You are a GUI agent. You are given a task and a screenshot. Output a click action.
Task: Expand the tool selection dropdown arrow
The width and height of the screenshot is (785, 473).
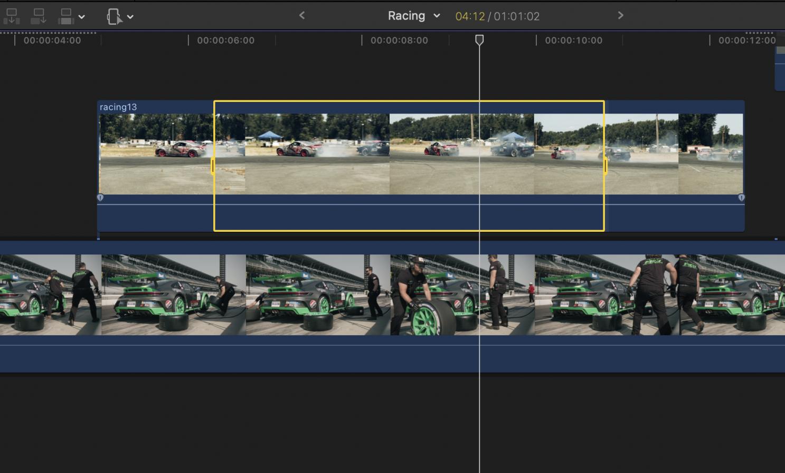(x=130, y=17)
